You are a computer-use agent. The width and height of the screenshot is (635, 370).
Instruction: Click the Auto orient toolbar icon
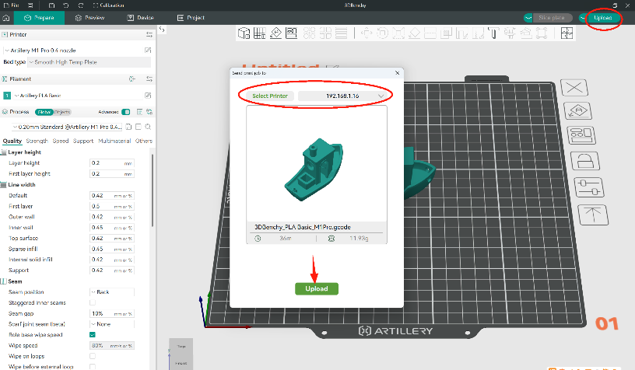(x=275, y=33)
